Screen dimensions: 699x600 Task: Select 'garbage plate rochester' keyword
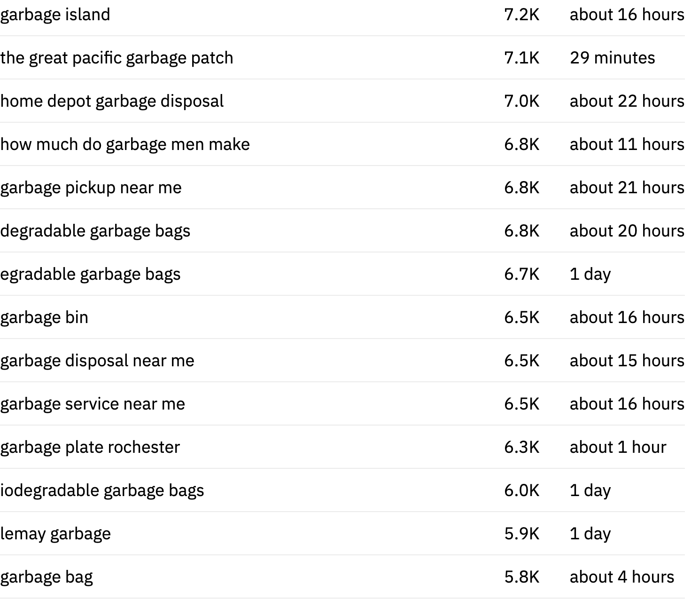[x=90, y=448]
